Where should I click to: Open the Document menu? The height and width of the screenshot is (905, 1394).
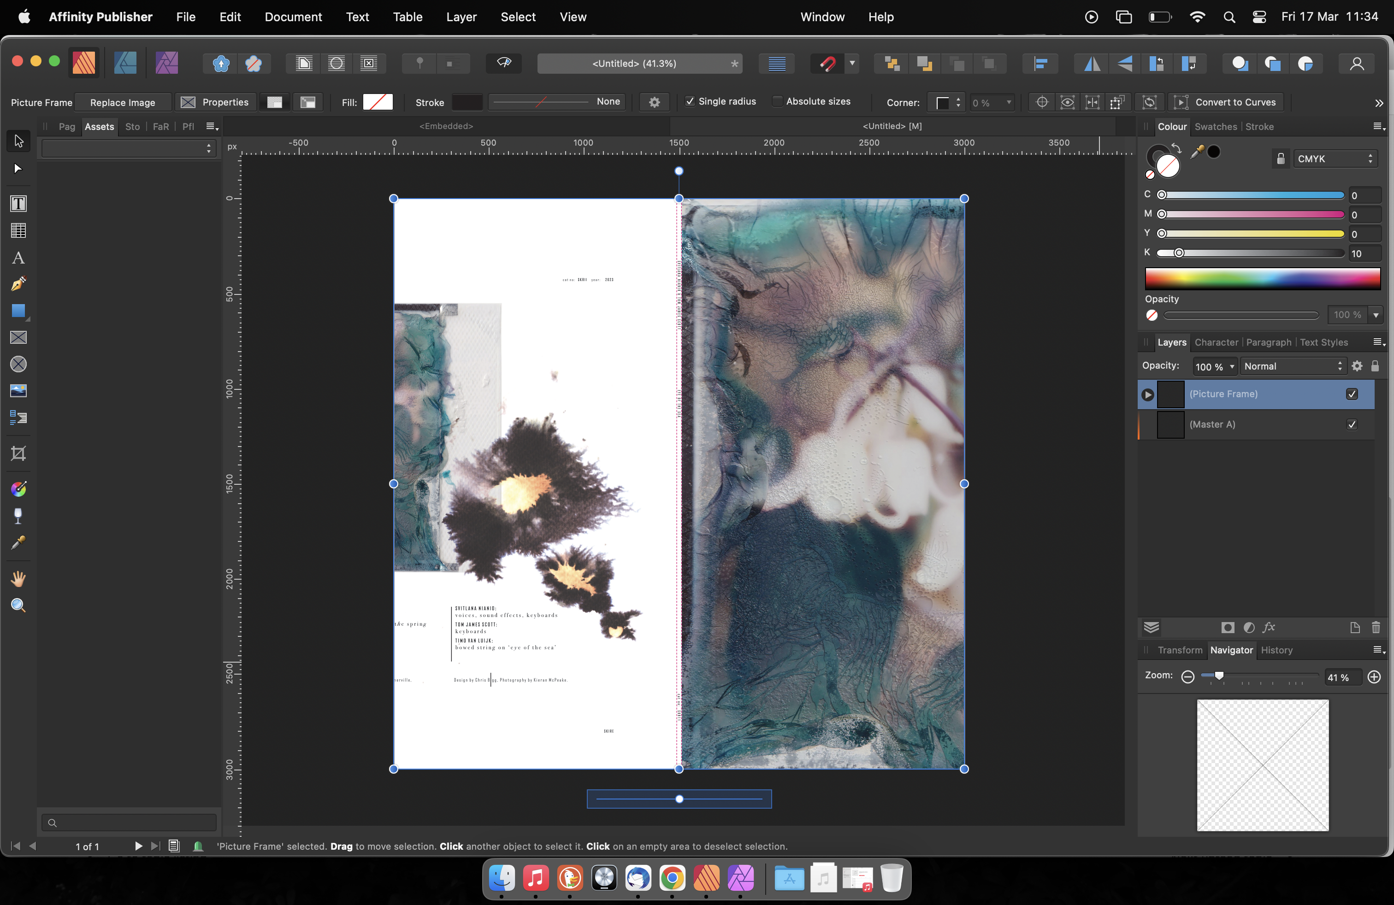pos(293,17)
